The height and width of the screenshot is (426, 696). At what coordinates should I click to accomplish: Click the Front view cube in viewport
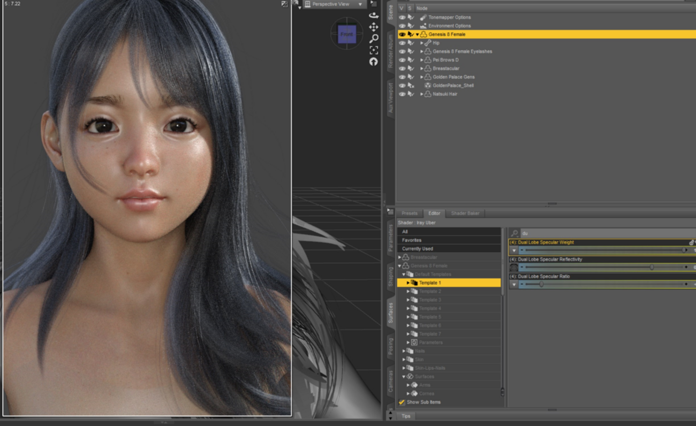[348, 34]
